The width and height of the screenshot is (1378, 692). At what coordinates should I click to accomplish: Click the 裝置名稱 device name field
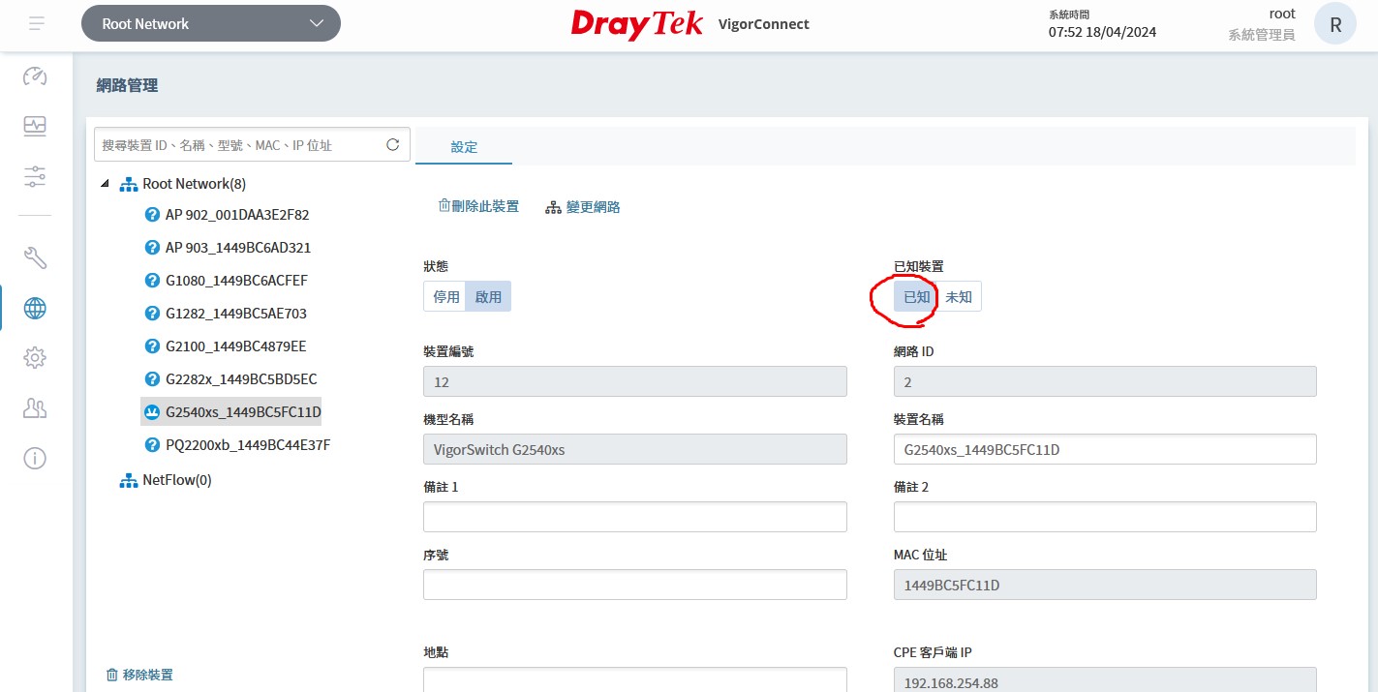pos(1104,449)
